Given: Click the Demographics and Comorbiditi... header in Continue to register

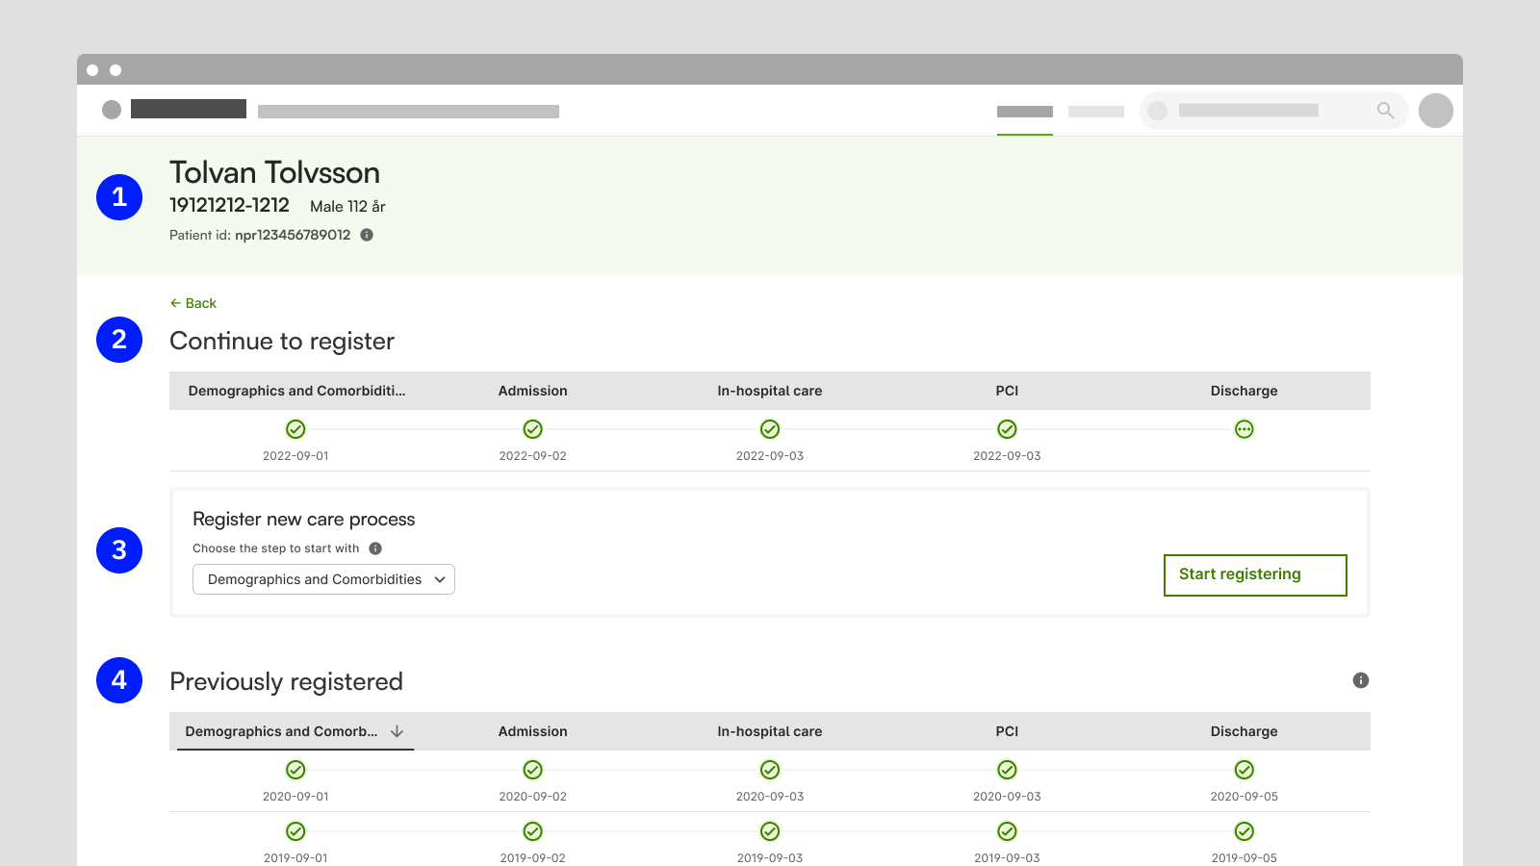Looking at the screenshot, I should click(296, 391).
